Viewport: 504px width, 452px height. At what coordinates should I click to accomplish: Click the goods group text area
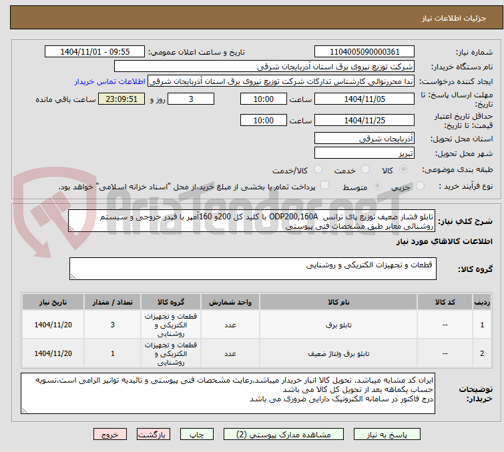point(253,269)
